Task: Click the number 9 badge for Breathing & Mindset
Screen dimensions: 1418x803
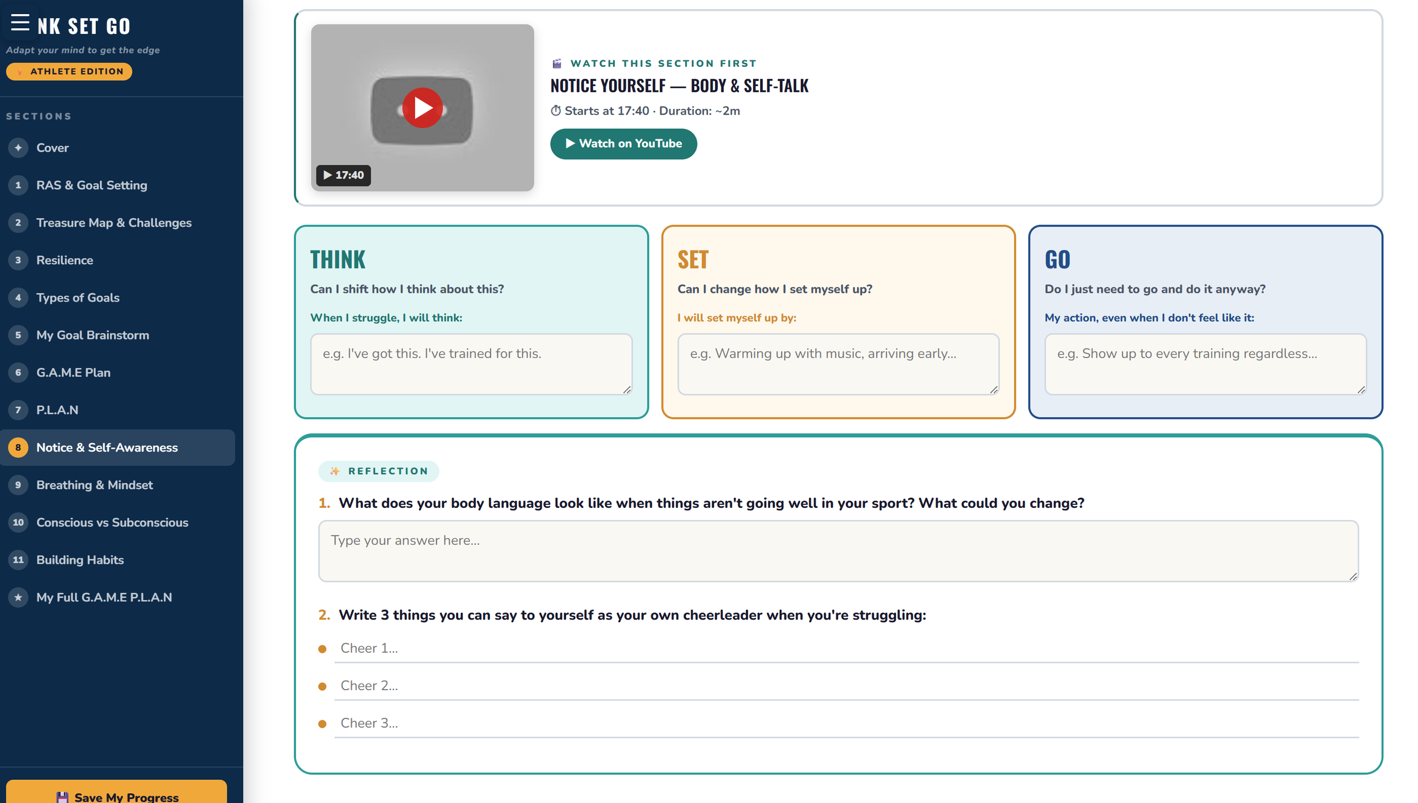Action: tap(18, 485)
